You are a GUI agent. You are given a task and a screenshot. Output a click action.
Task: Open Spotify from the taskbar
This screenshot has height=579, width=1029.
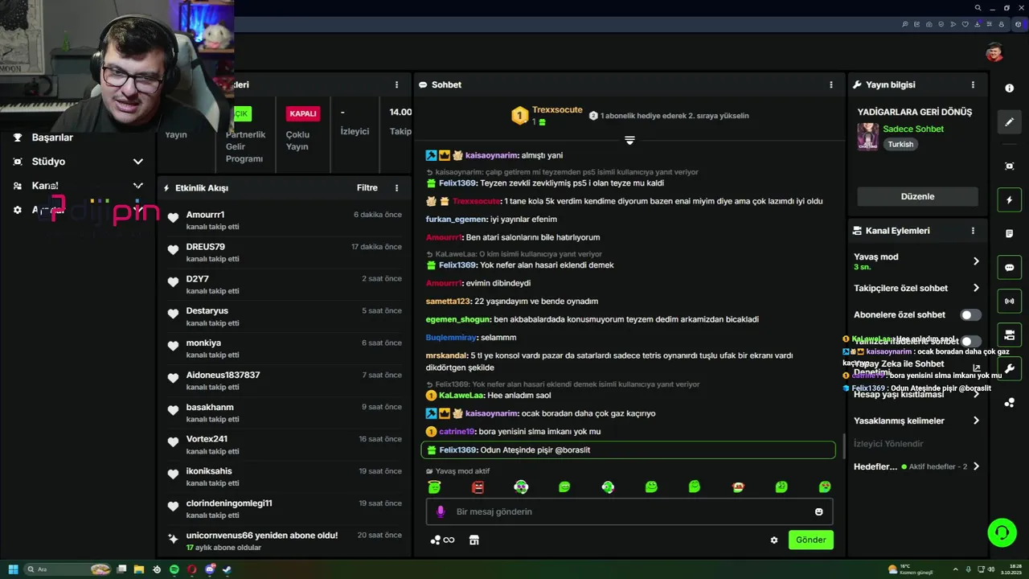(174, 569)
